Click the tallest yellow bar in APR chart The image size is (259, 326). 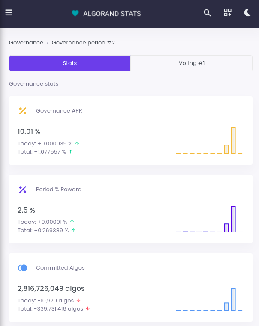pyautogui.click(x=233, y=141)
